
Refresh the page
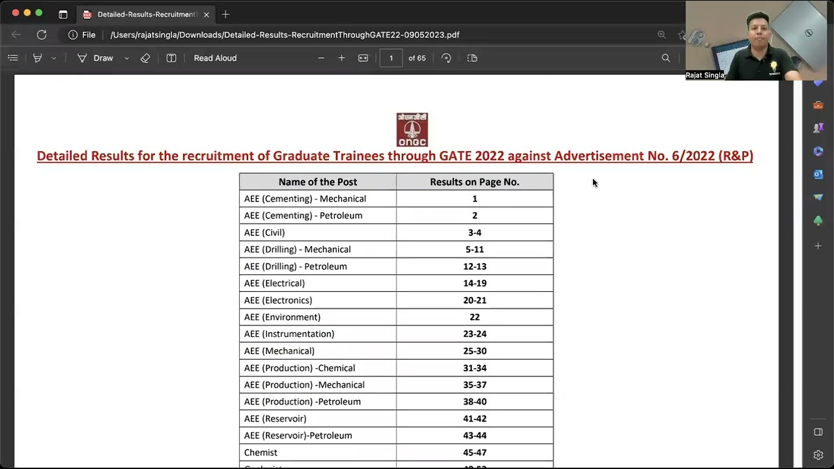(42, 35)
